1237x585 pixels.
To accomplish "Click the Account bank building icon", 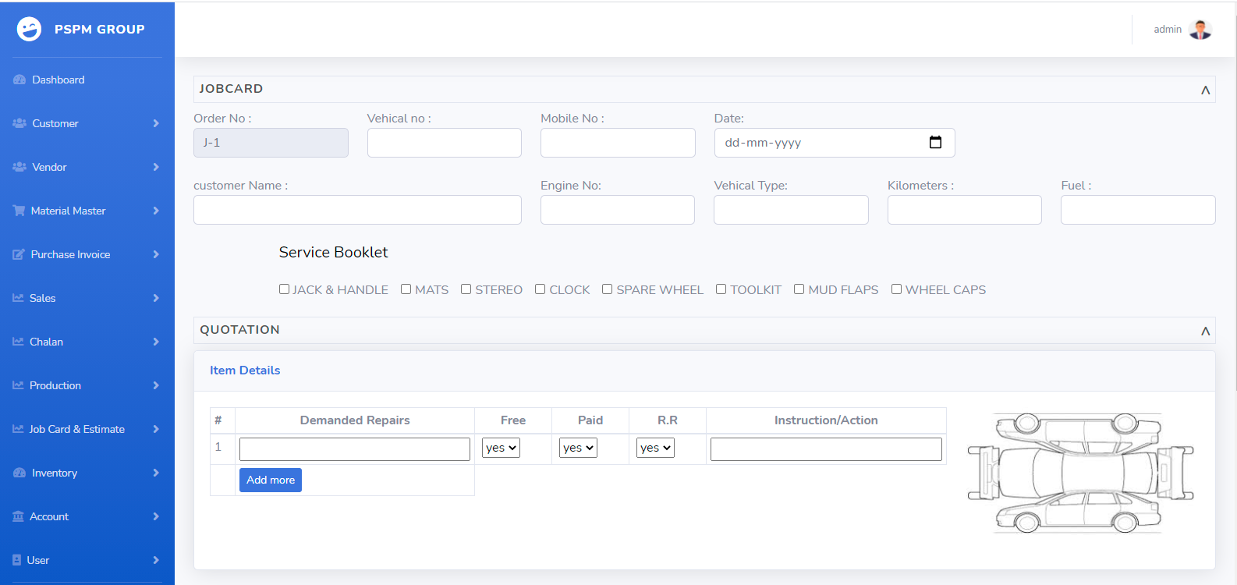I will 19,516.
